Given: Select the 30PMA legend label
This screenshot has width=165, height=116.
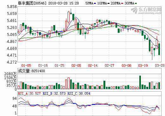Looking at the screenshot, I should click(129, 3).
